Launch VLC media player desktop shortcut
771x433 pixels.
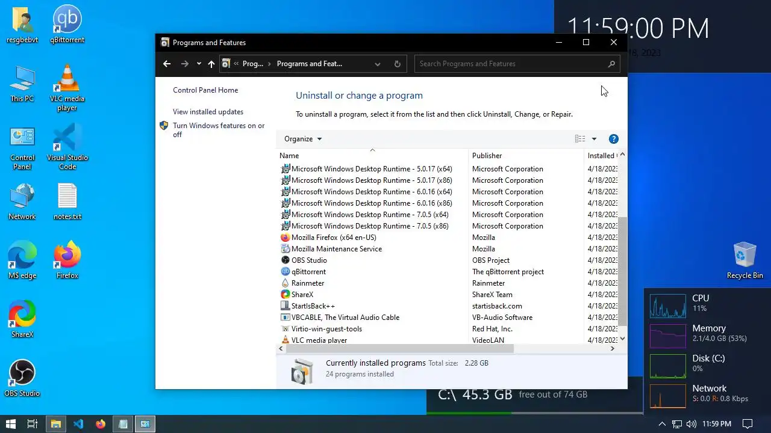[x=67, y=88]
